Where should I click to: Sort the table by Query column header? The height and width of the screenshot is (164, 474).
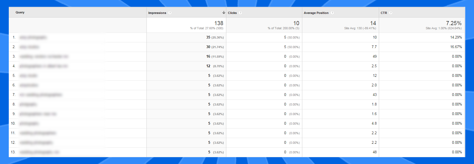20,12
